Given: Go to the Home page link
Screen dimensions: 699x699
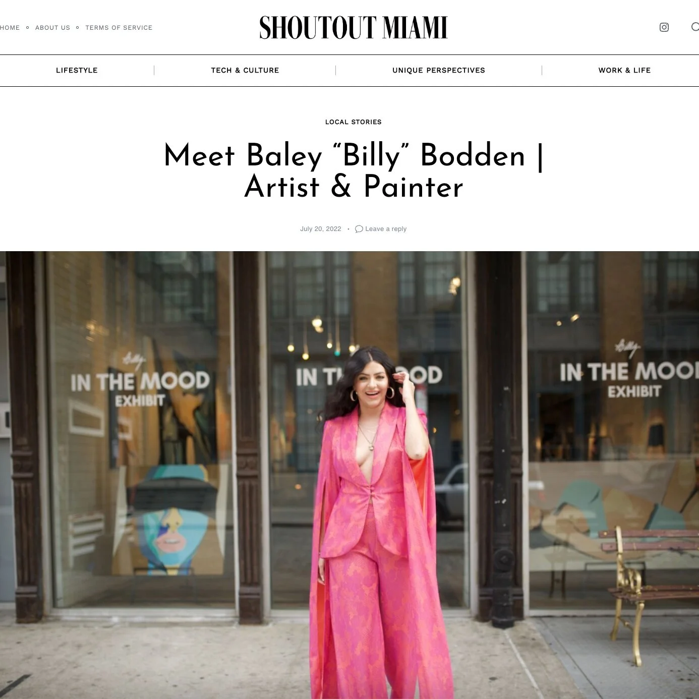Looking at the screenshot, I should tap(10, 28).
